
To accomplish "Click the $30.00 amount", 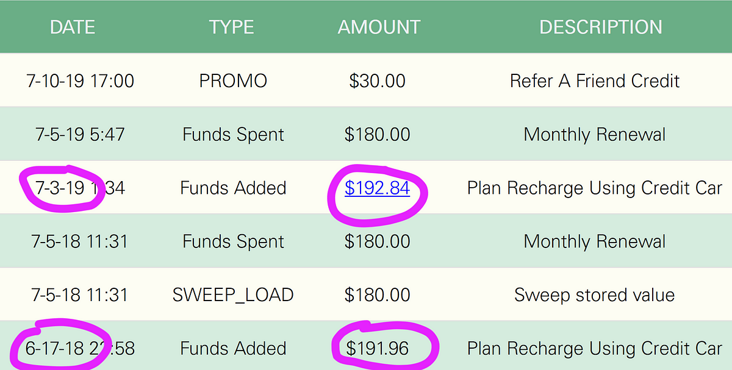I will tap(378, 80).
